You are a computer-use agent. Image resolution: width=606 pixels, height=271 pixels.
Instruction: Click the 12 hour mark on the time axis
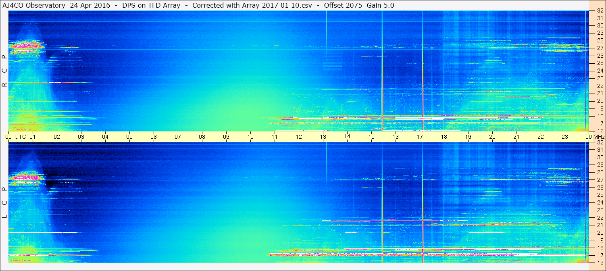point(299,137)
